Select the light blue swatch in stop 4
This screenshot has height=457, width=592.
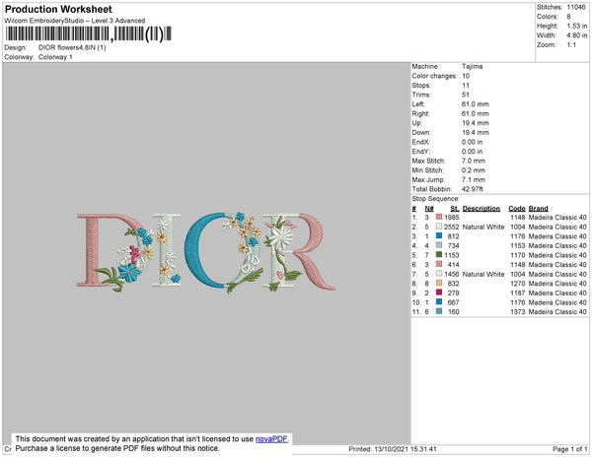pyautogui.click(x=439, y=245)
